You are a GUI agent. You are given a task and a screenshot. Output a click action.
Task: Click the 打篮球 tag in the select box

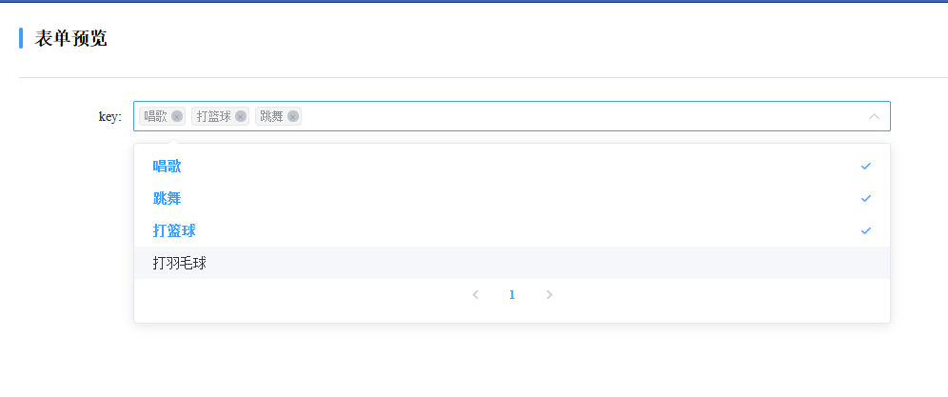pyautogui.click(x=220, y=117)
